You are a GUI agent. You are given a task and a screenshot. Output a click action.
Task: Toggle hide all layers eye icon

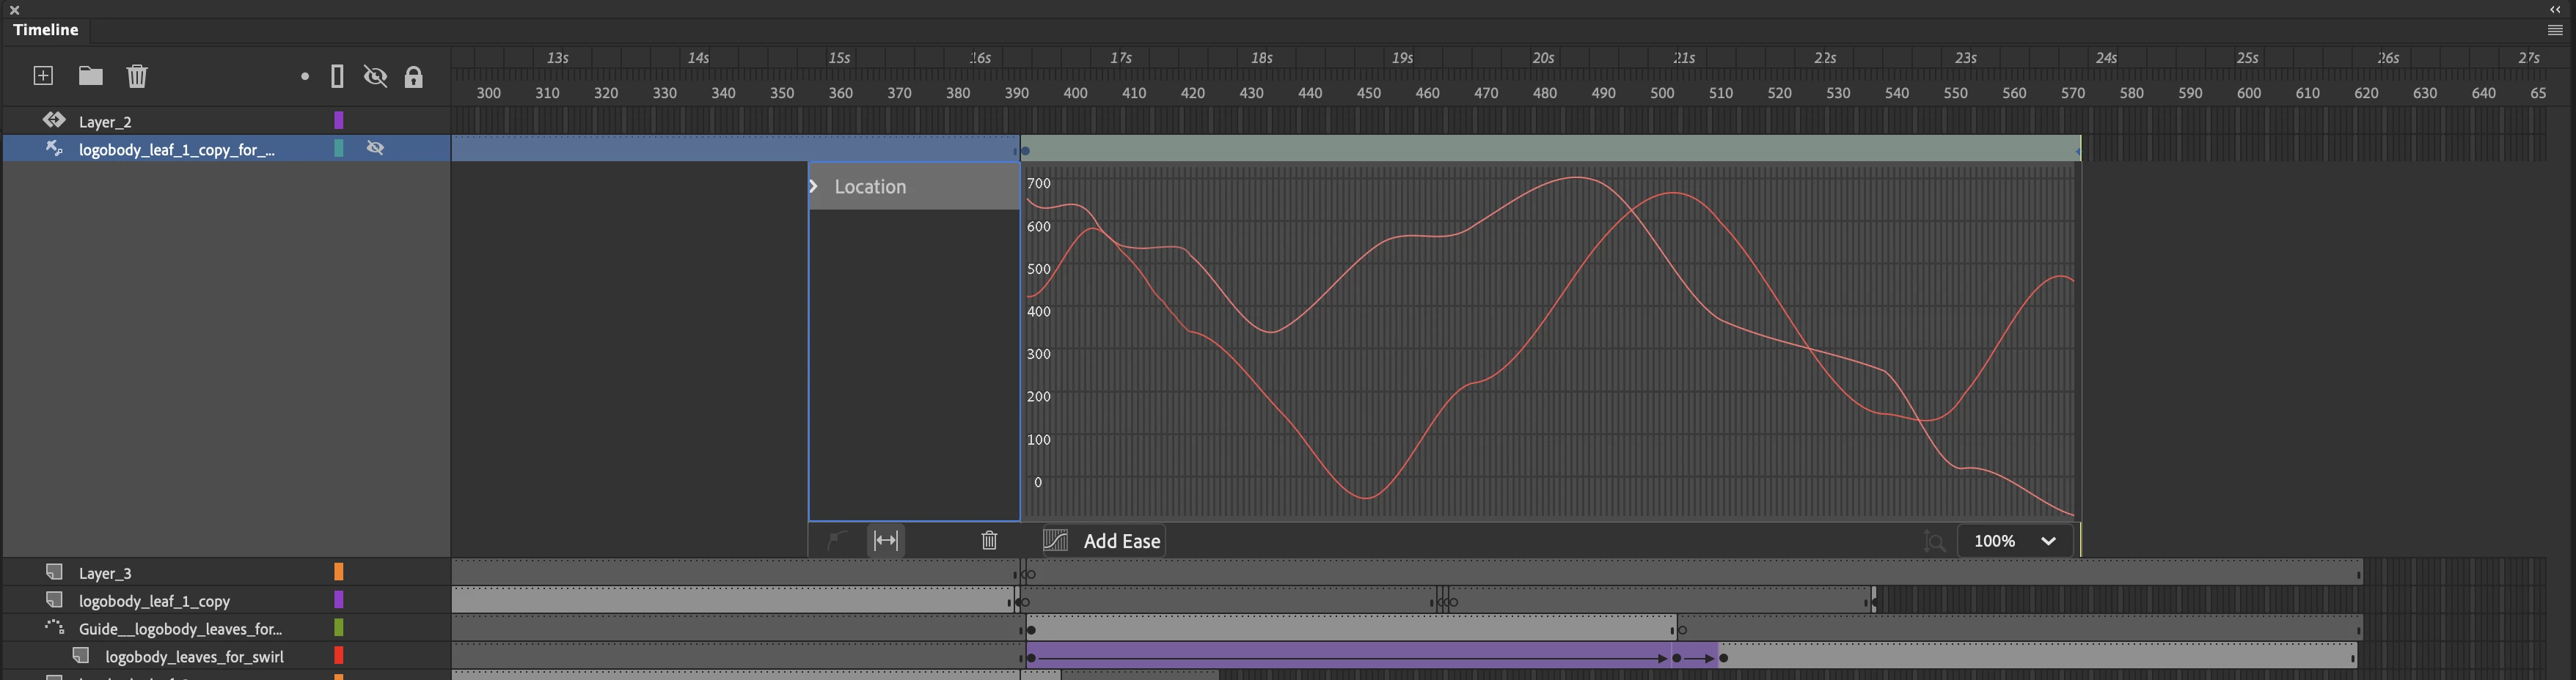tap(375, 77)
